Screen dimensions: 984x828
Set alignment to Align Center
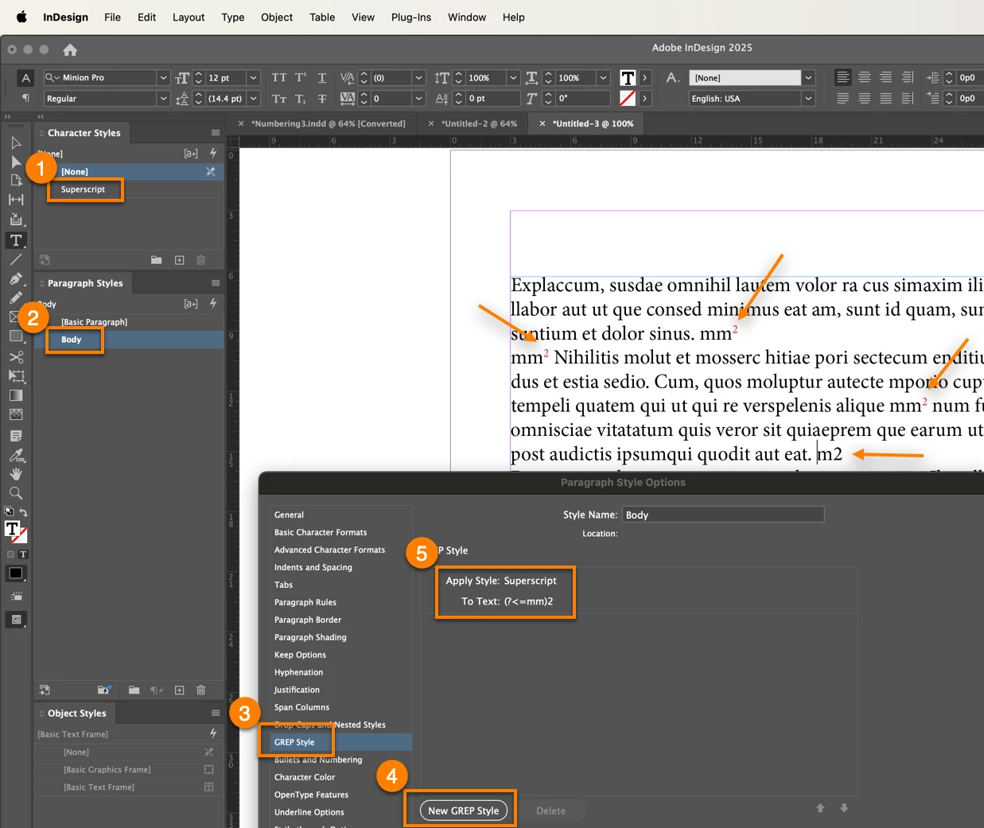(865, 77)
